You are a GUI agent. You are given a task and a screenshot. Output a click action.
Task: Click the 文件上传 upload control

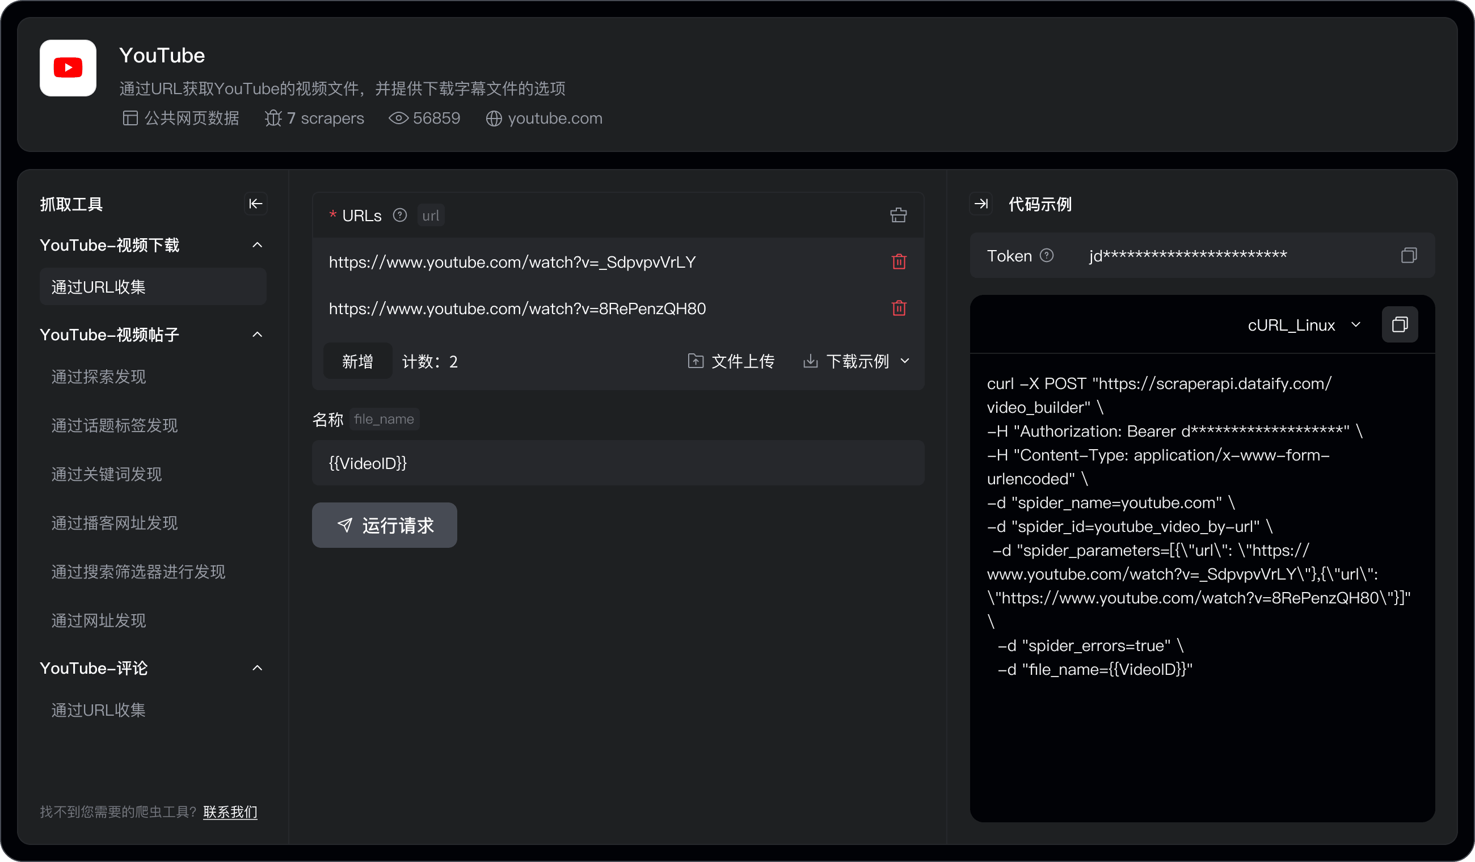tap(731, 361)
